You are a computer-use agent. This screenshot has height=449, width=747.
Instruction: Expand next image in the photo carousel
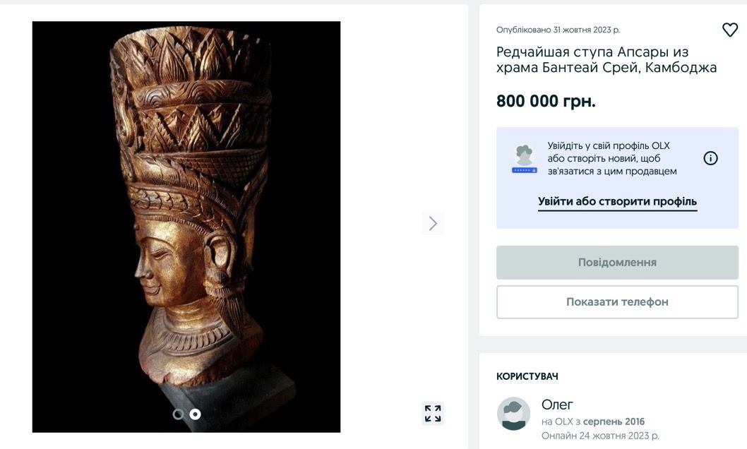(x=433, y=222)
